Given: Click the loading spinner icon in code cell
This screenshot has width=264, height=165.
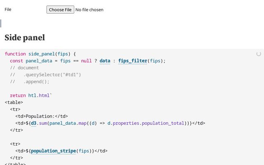Looking at the screenshot, I should 259,54.
